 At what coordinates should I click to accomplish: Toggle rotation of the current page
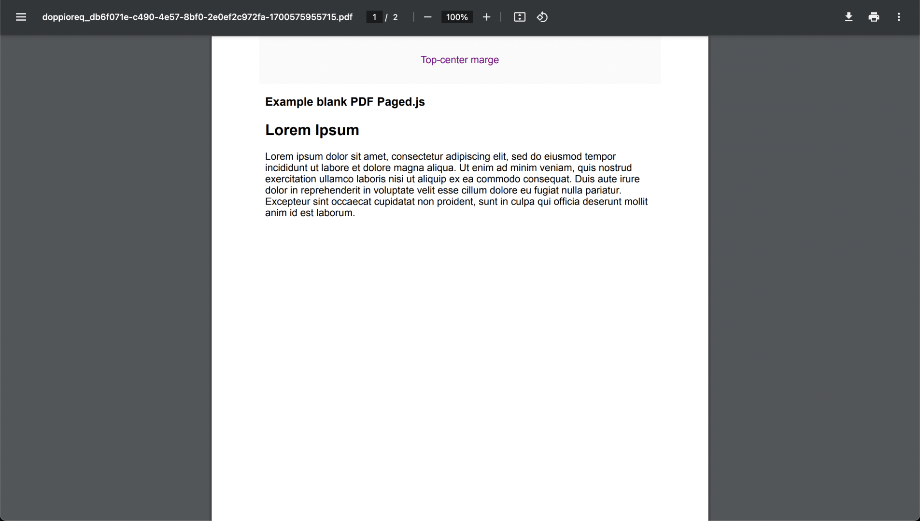(x=542, y=17)
